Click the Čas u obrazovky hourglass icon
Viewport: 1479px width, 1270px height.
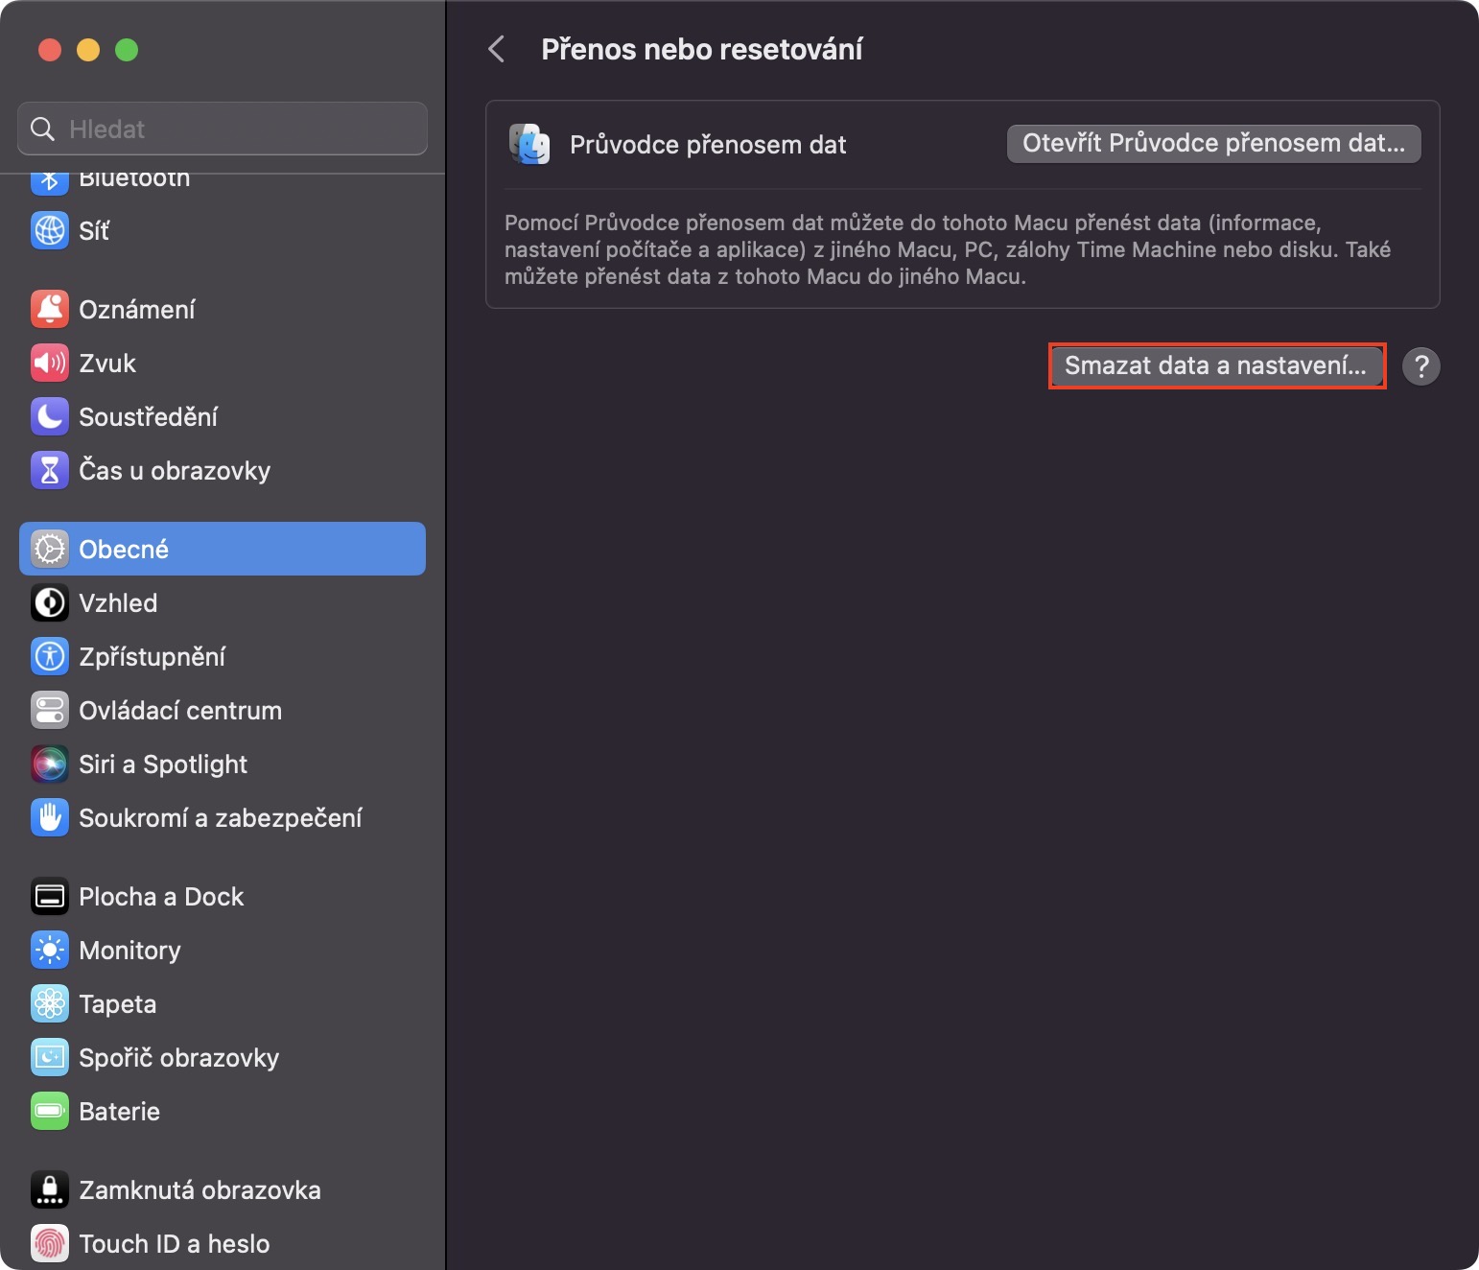50,470
